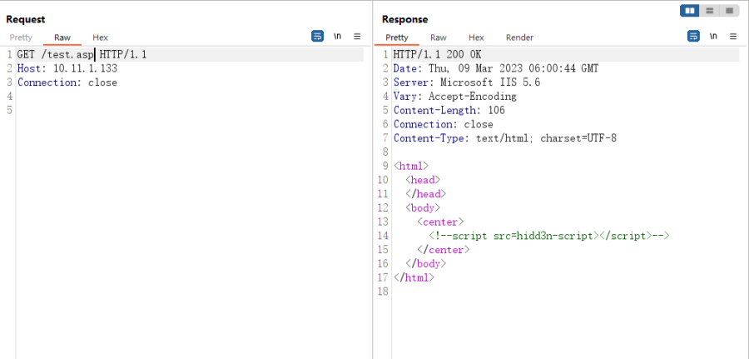Viewport: 749px width, 359px height.
Task: Click the opening <head> tag line
Action: tap(423, 180)
